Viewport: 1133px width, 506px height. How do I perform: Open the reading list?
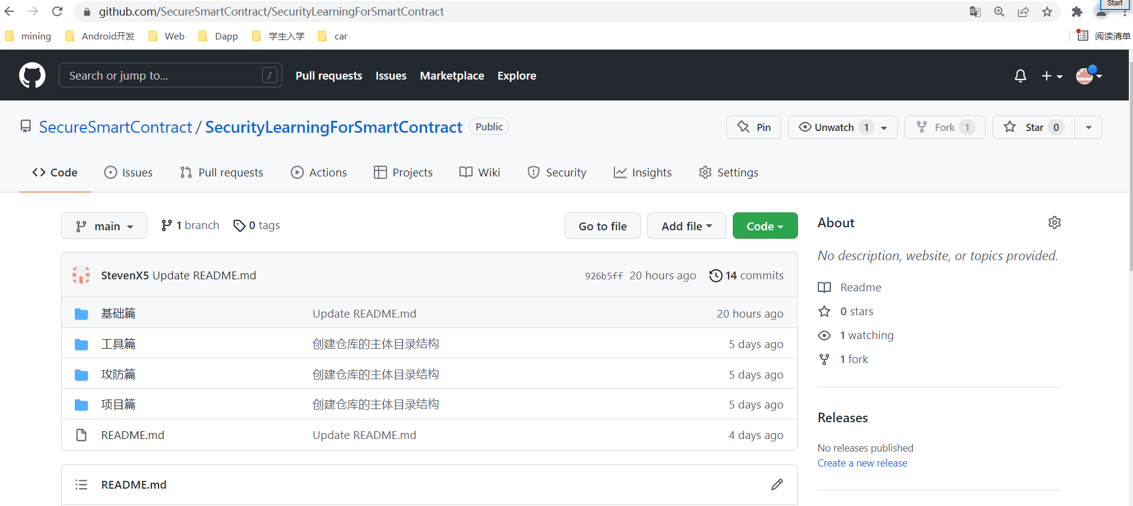click(1105, 36)
